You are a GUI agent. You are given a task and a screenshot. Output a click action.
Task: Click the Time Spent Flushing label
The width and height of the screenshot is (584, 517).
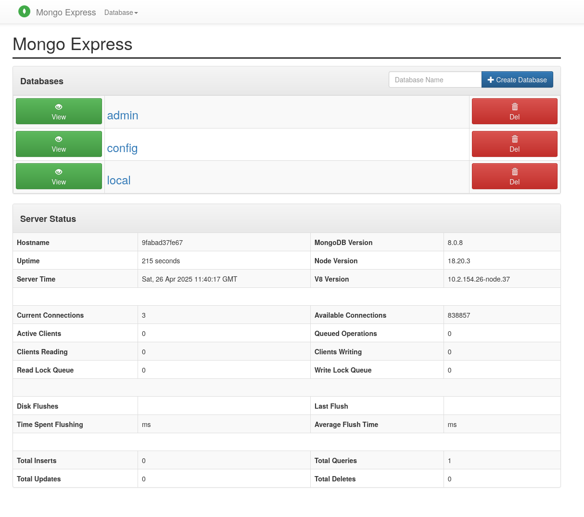pos(50,425)
